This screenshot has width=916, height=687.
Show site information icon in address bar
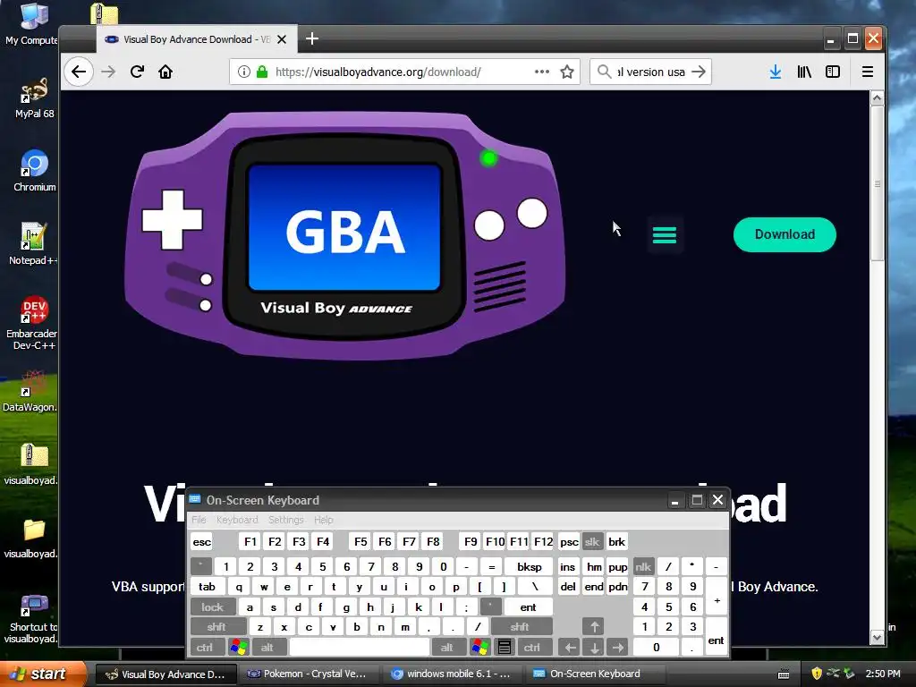coord(244,72)
